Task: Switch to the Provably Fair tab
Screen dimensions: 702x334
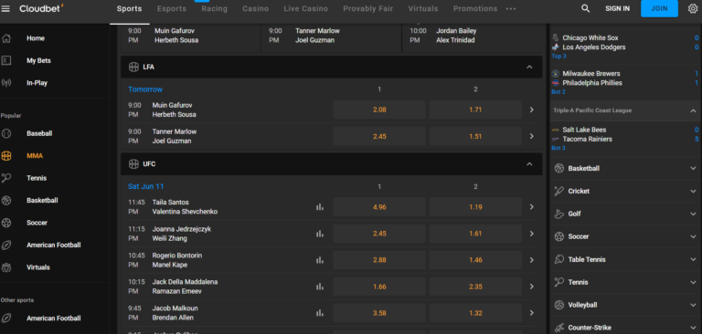Action: (x=368, y=9)
